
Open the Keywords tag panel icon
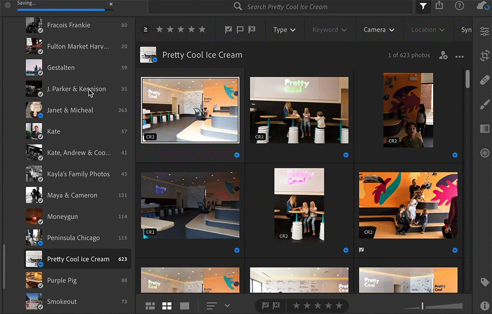(485, 282)
